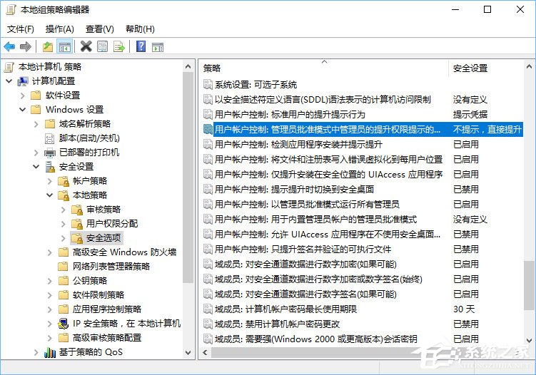This screenshot has width=536, height=375.
Task: Click the IP 安全策略 shield icon
Action: pos(64,324)
